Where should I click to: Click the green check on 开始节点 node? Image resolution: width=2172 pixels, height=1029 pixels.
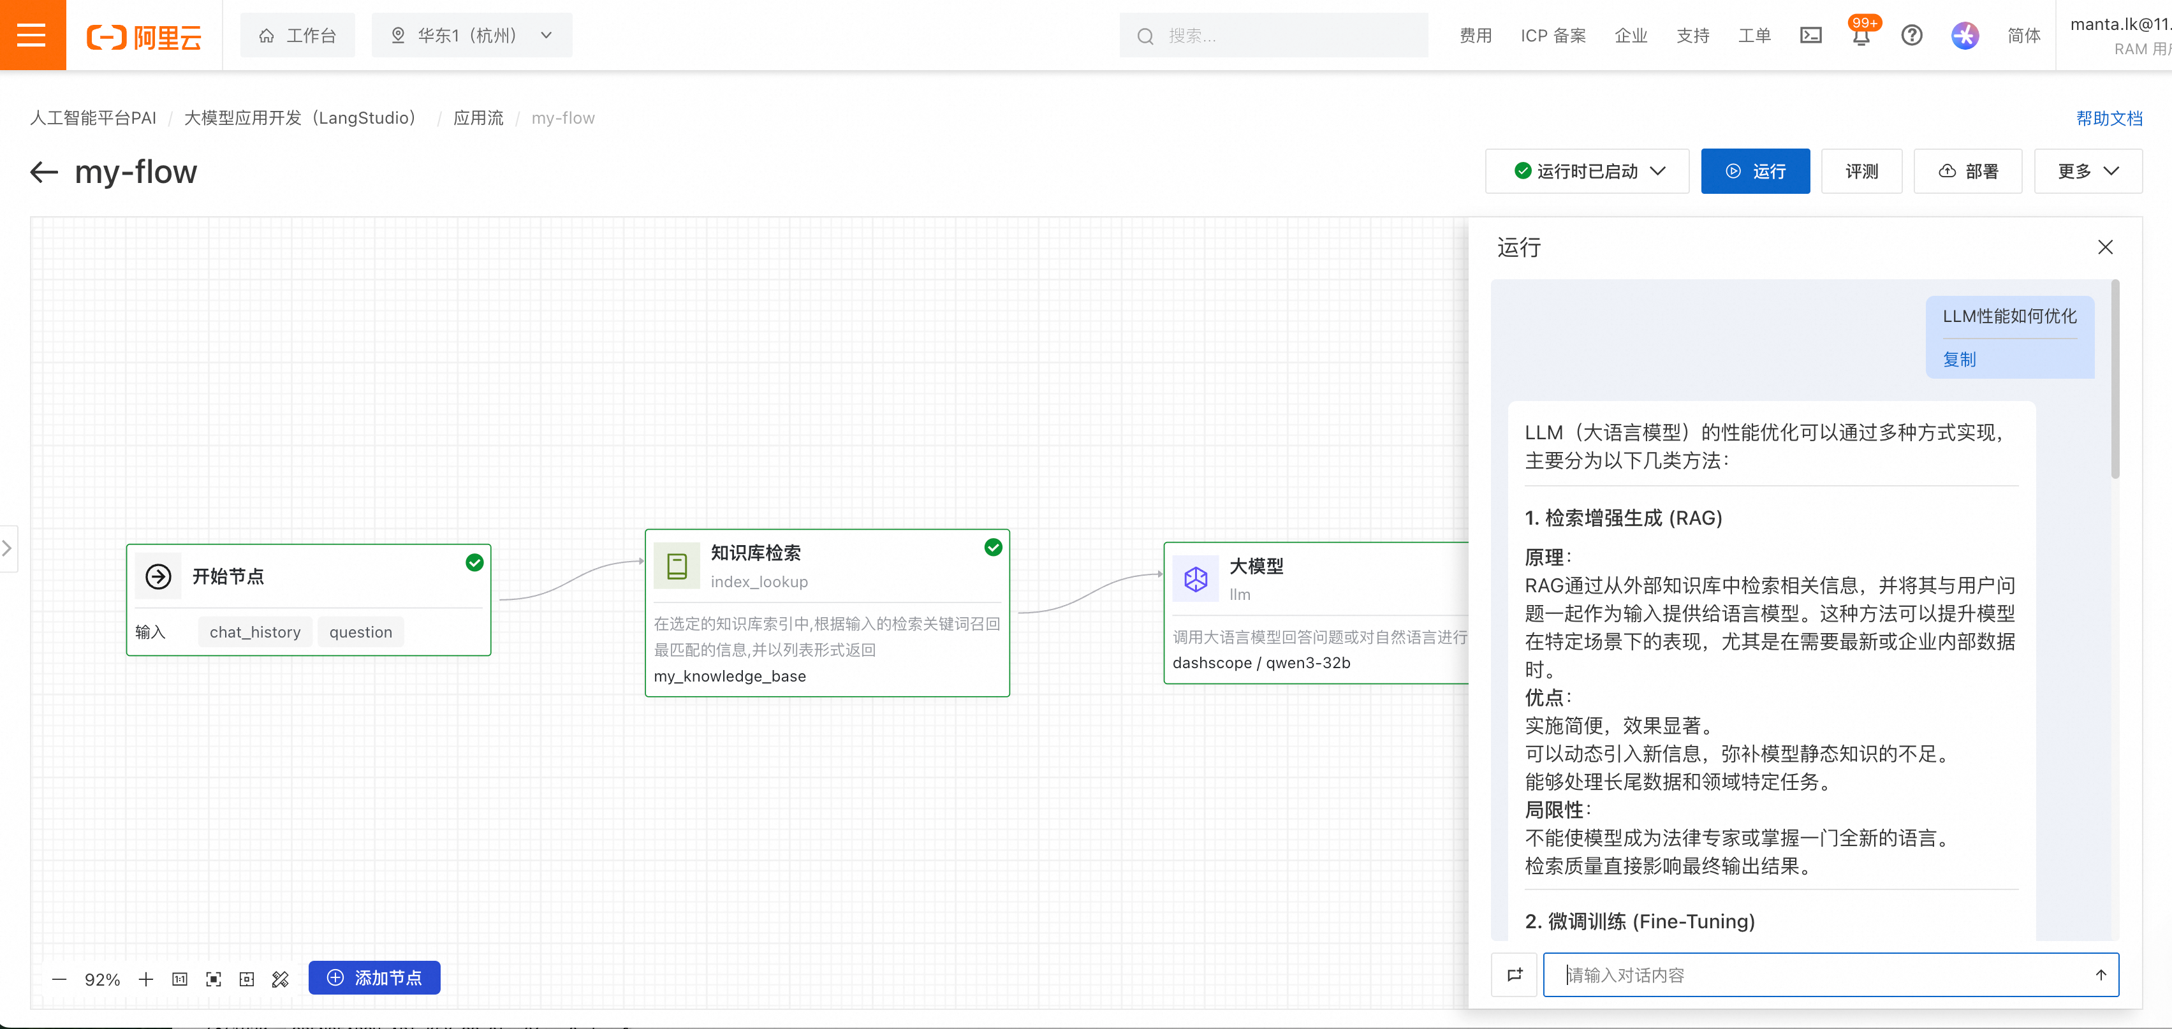[x=474, y=562]
